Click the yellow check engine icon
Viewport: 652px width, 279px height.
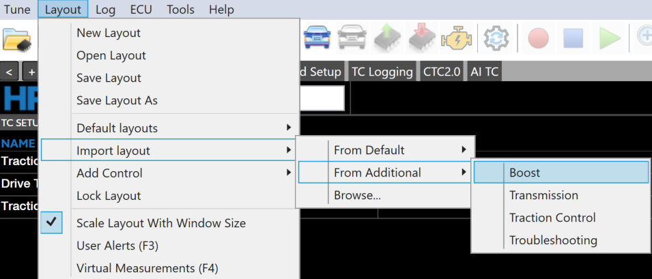pos(457,39)
